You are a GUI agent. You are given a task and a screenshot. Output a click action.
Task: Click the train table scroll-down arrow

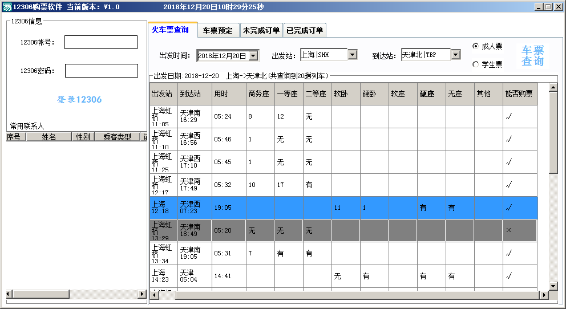pyautogui.click(x=553, y=286)
